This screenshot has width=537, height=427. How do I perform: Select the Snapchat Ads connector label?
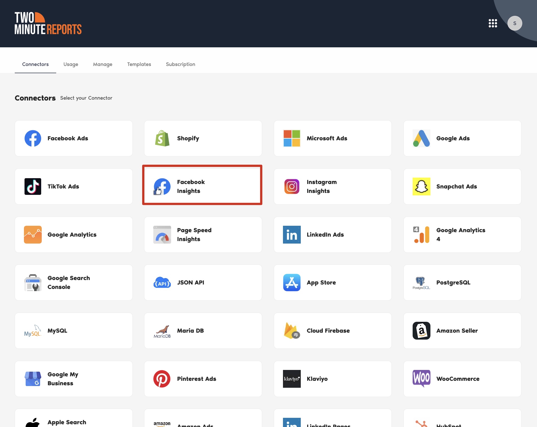tap(457, 186)
